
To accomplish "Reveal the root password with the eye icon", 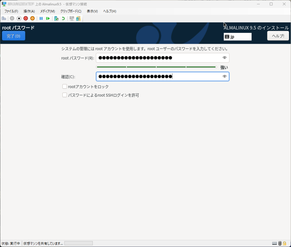I will coord(225,58).
